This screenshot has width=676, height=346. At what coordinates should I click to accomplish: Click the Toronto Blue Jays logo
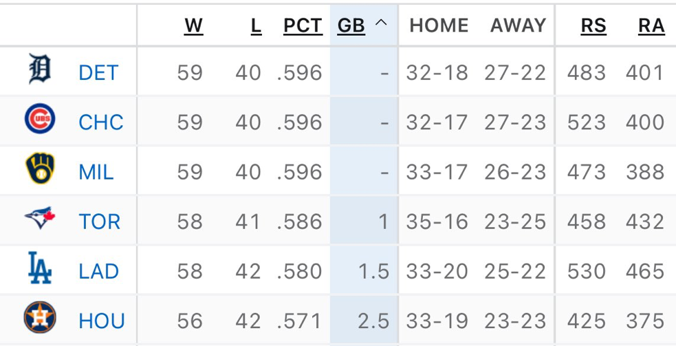(x=40, y=219)
